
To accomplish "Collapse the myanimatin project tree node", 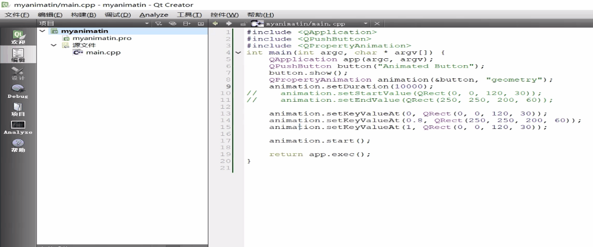I will (x=43, y=31).
